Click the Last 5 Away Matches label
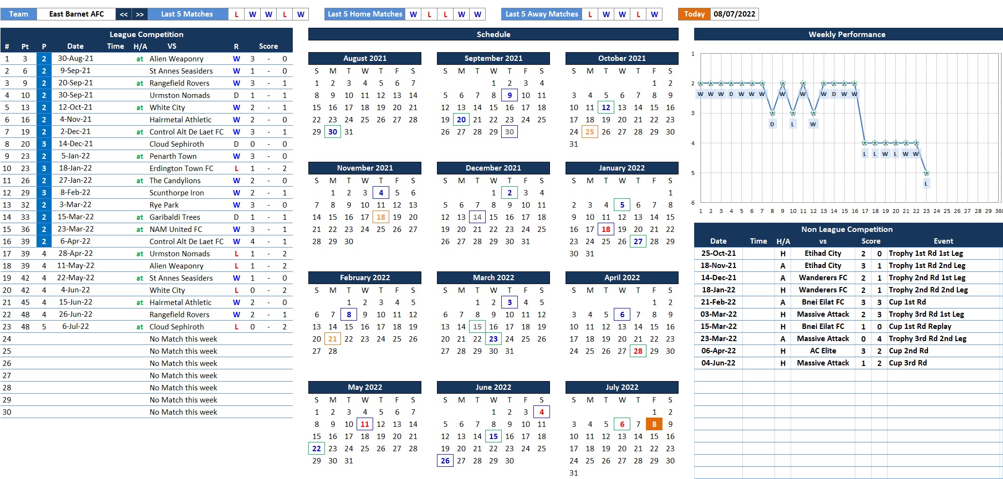This screenshot has height=479, width=1003. click(542, 14)
